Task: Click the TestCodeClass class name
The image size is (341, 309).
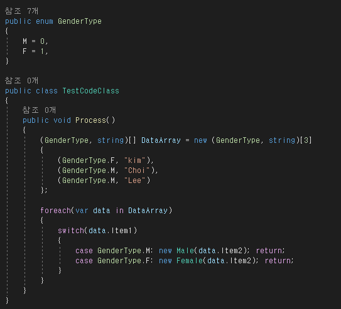Action: [90, 91]
